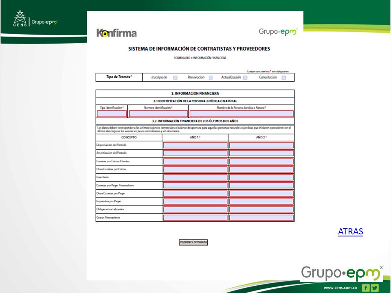Click the 'CONCEPTO' column header
Screen dimensions: 391x293
[x=129, y=137]
